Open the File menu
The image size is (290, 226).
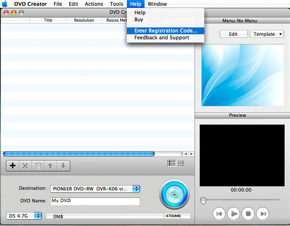58,4
